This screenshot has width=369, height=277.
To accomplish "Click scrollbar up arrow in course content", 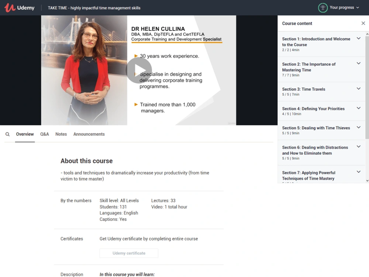I will 367,34.
